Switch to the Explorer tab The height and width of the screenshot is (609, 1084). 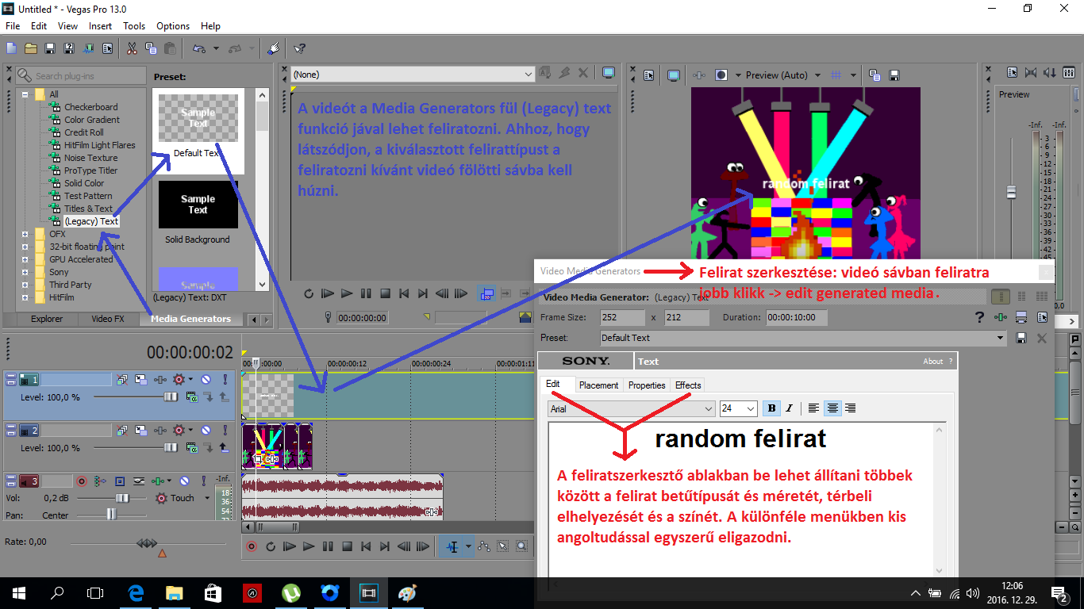coord(47,319)
